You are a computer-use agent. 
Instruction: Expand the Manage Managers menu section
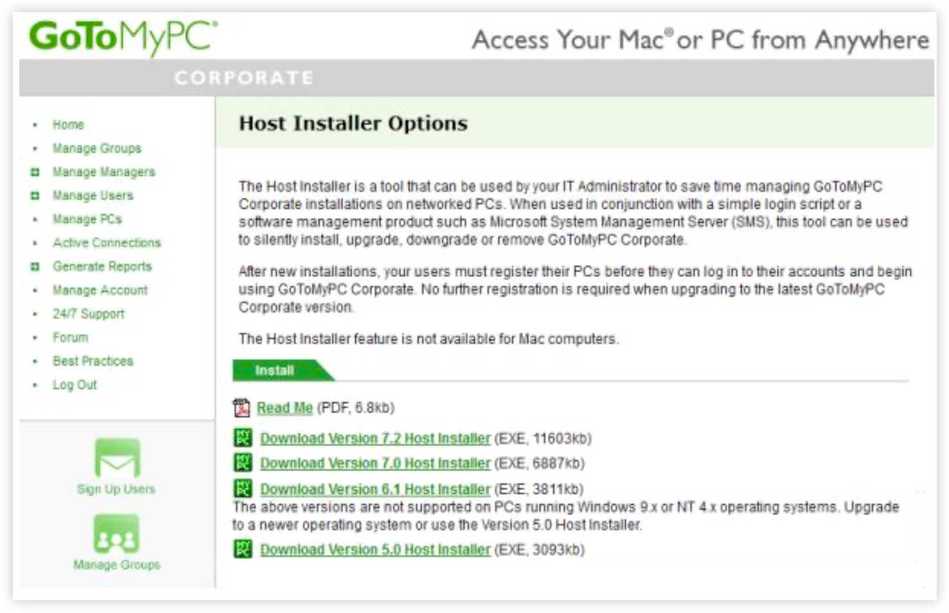(35, 172)
